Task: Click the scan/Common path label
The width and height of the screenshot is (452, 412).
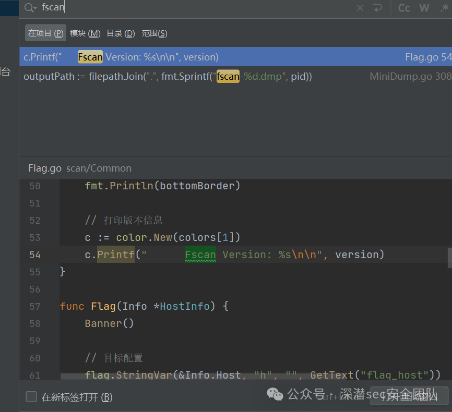Action: (x=99, y=168)
